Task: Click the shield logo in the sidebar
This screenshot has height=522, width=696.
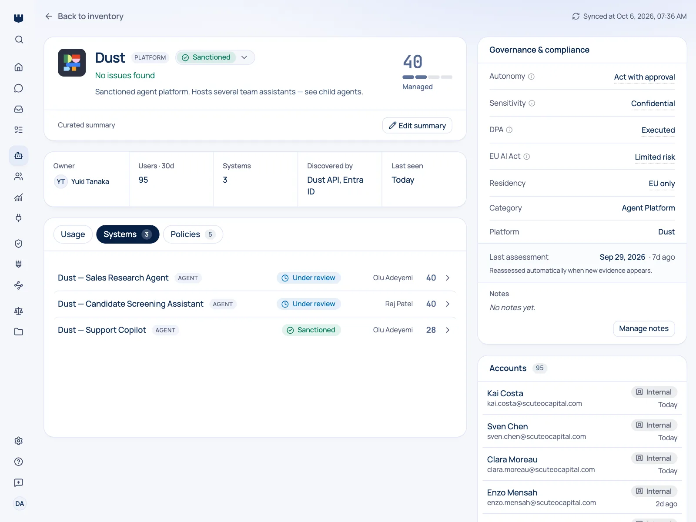Action: pos(19,18)
